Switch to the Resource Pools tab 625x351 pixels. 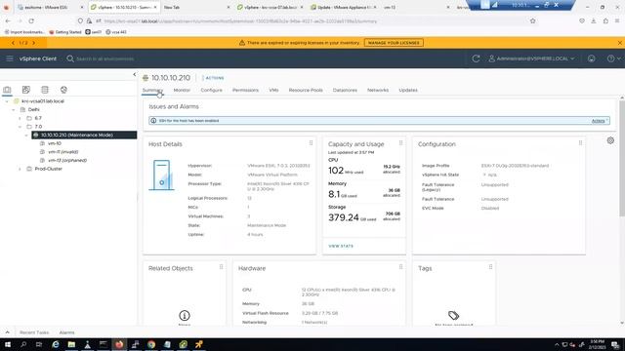[x=306, y=91]
